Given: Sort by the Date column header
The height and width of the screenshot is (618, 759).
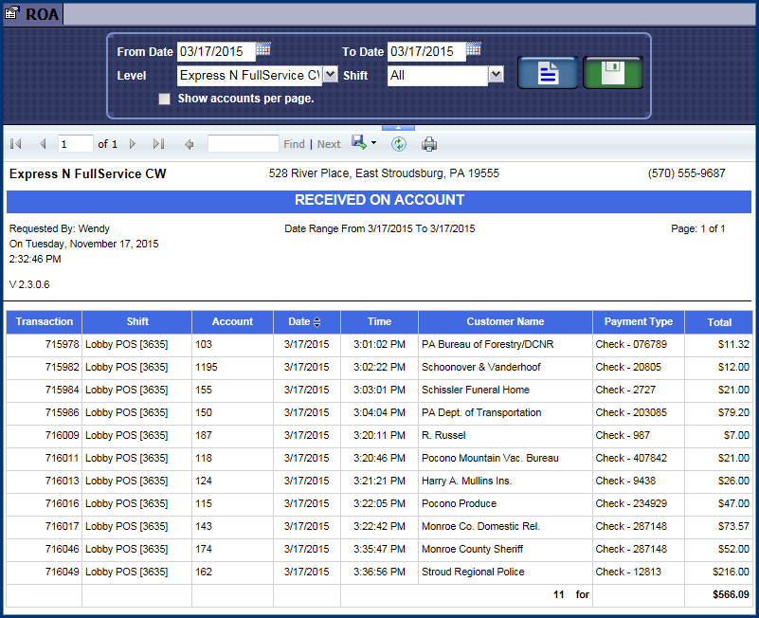Looking at the screenshot, I should coord(316,322).
